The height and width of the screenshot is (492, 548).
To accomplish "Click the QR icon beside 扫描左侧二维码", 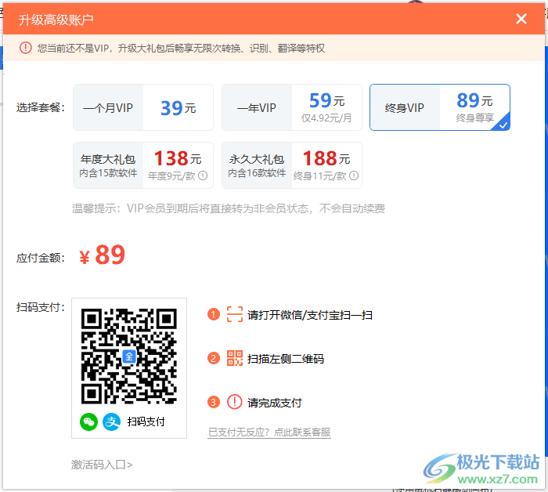I will point(235,358).
